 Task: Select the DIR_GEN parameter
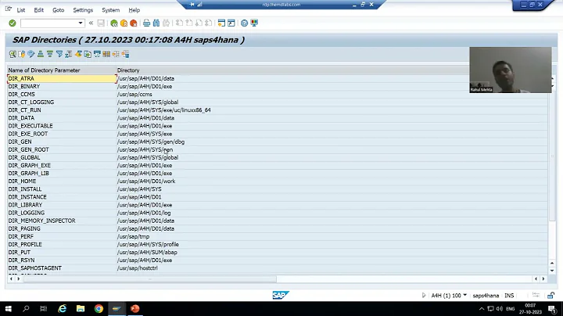pos(20,142)
